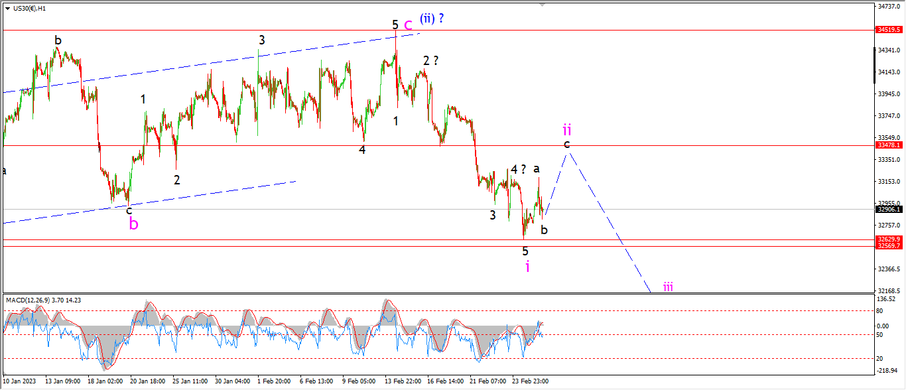Select the magenta i wave label
This screenshot has height=390, width=906.
pos(527,266)
